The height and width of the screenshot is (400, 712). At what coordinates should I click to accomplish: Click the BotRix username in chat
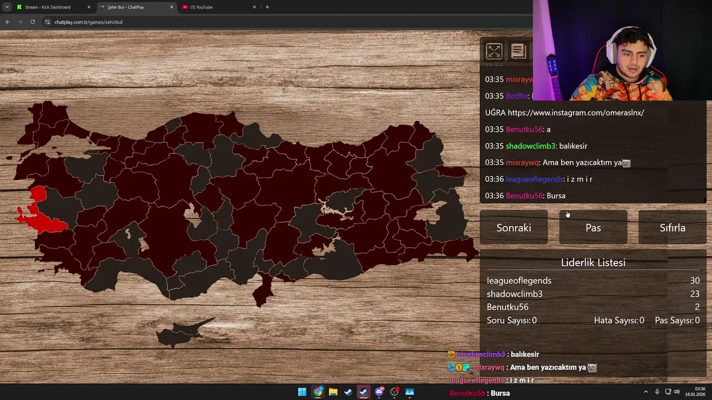[517, 96]
